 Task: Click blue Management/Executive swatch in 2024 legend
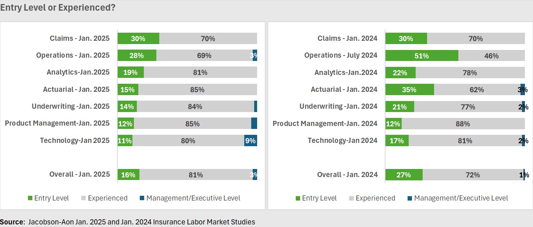point(410,198)
